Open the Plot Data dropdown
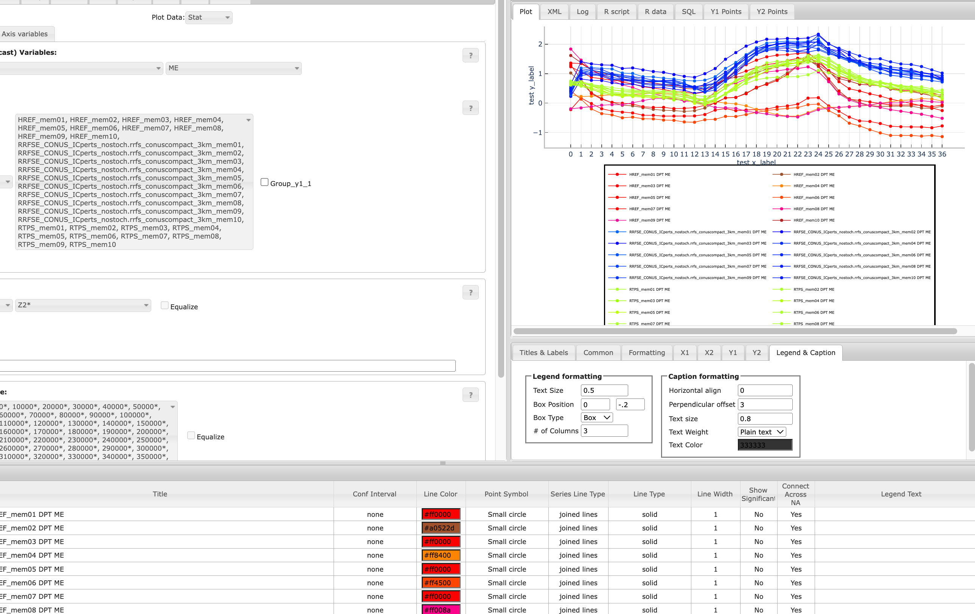The width and height of the screenshot is (975, 614). click(x=208, y=17)
